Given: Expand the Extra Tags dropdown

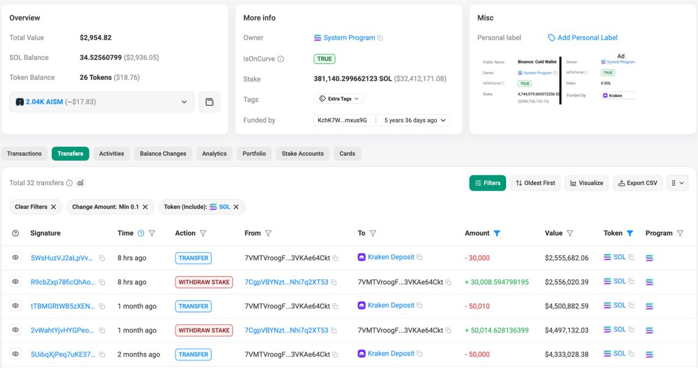Looking at the screenshot, I should click(x=340, y=99).
